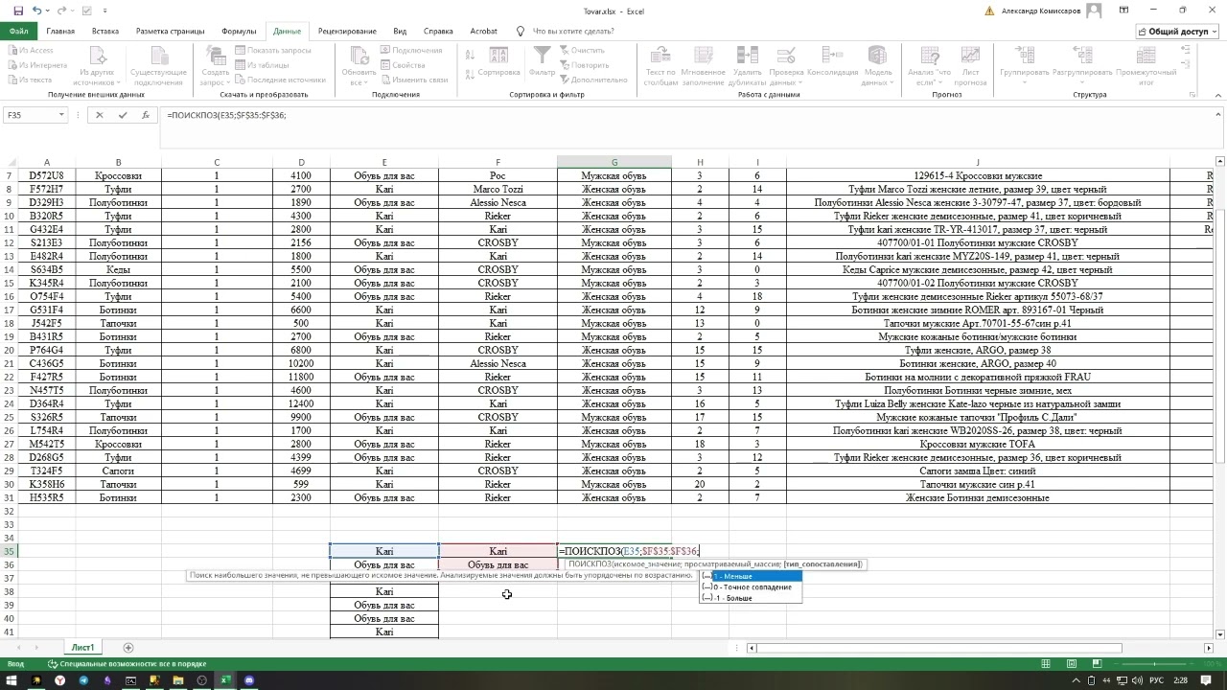
Task: Click the language indicator РУС in the taskbar
Action: click(x=1156, y=680)
